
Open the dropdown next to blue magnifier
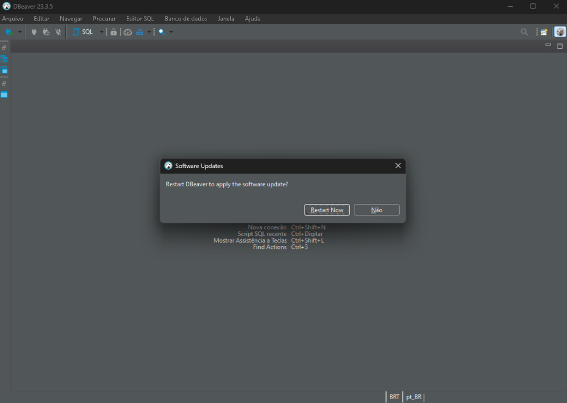coord(171,32)
